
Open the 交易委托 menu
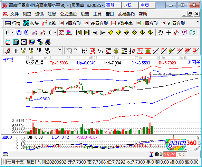(126, 14)
